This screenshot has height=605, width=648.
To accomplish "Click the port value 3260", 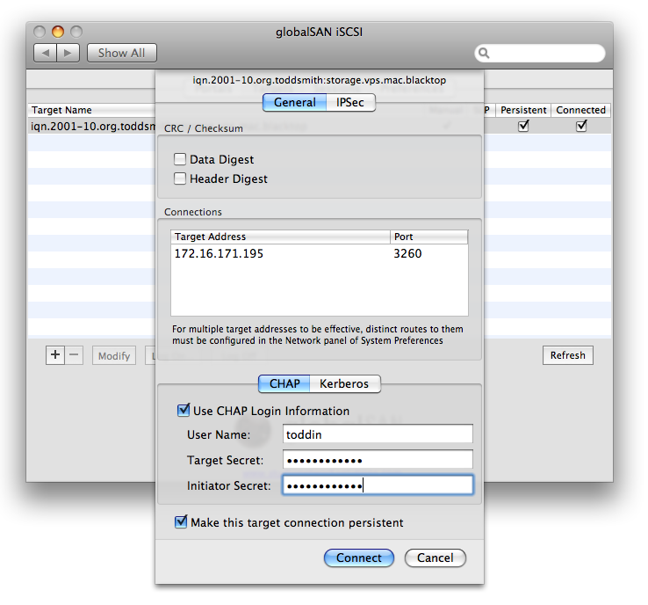I will click(407, 253).
